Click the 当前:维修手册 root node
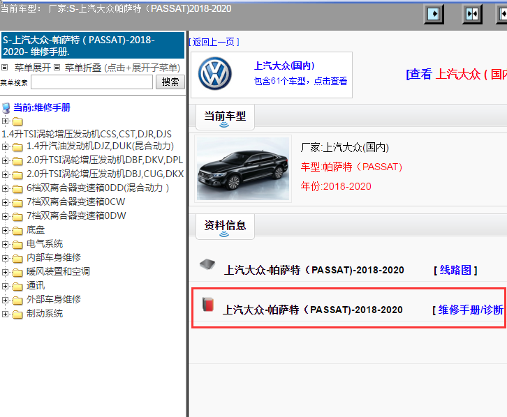Image resolution: width=507 pixels, height=417 pixels. (x=42, y=107)
